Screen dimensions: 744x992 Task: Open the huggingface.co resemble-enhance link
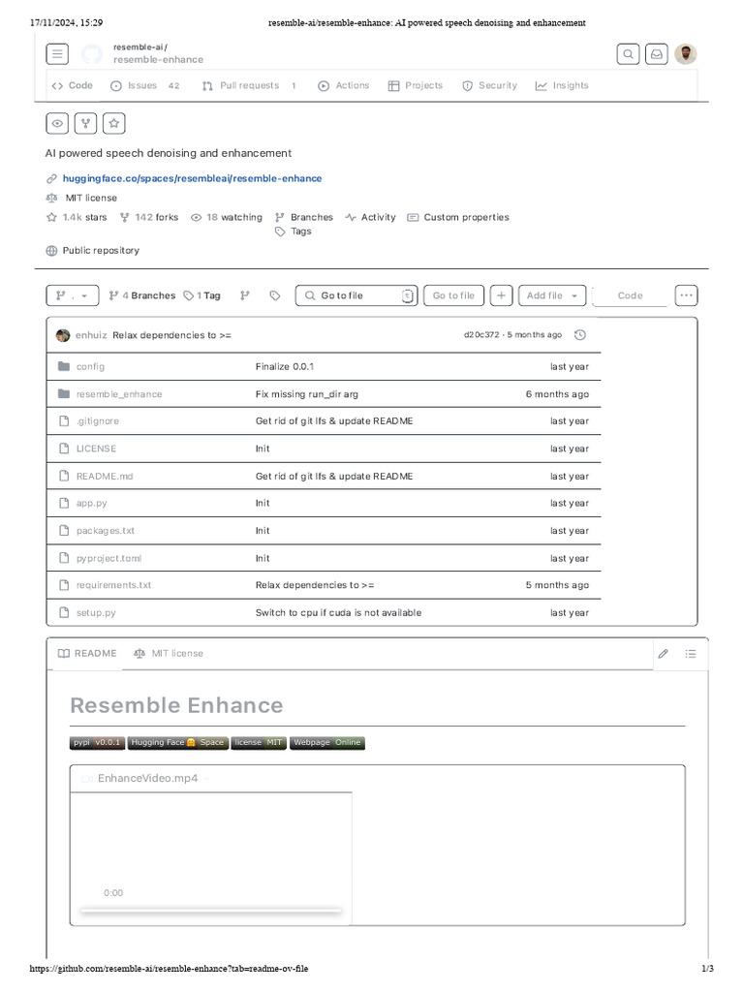tap(192, 178)
